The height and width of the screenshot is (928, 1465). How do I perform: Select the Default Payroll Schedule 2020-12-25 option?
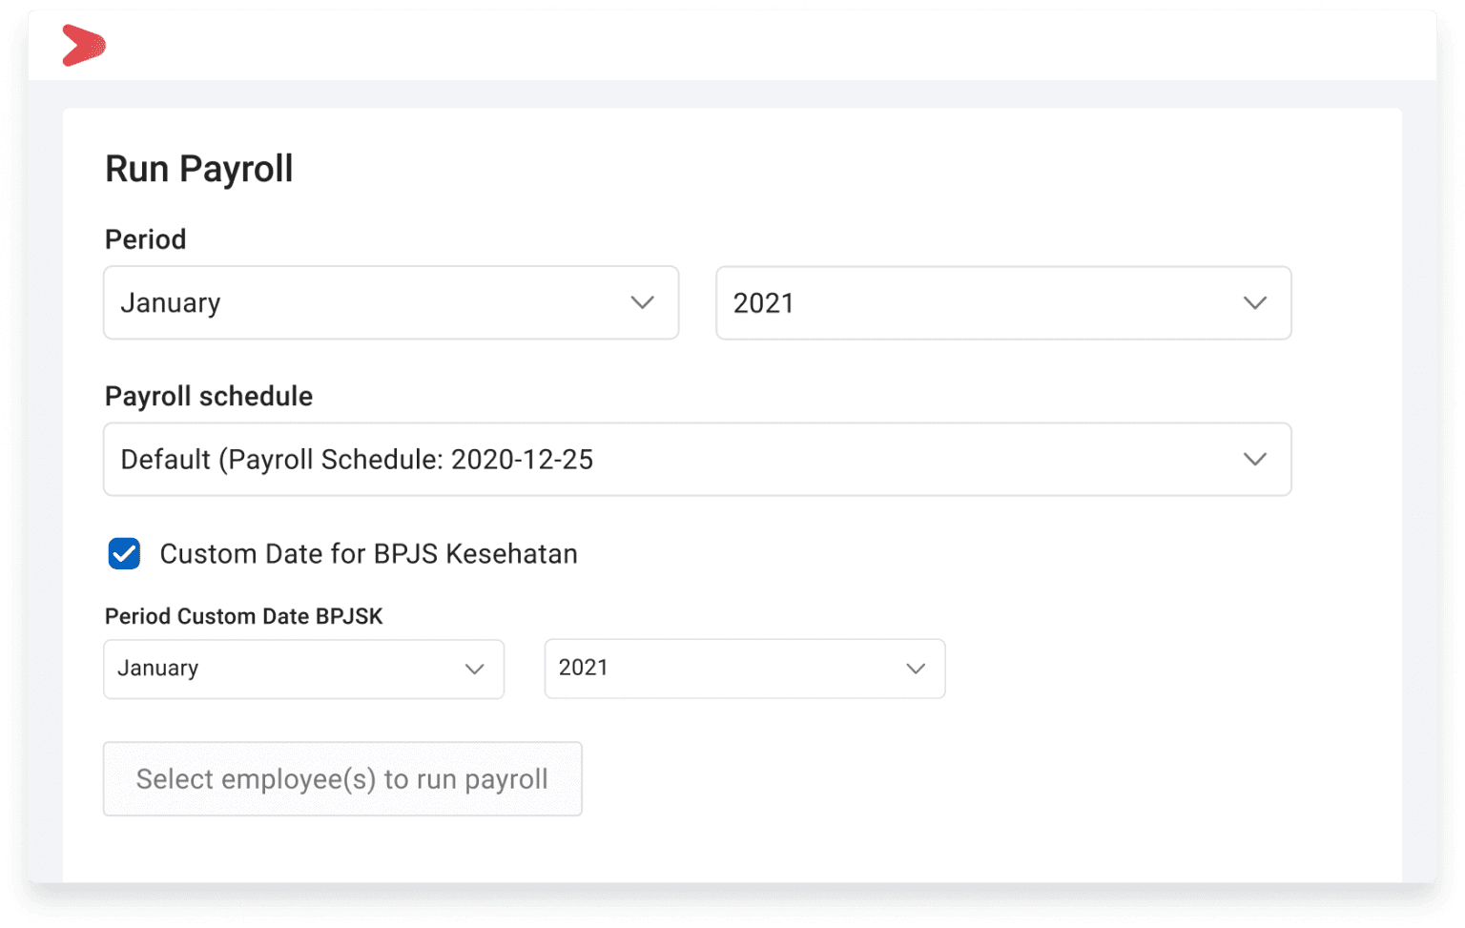357,459
